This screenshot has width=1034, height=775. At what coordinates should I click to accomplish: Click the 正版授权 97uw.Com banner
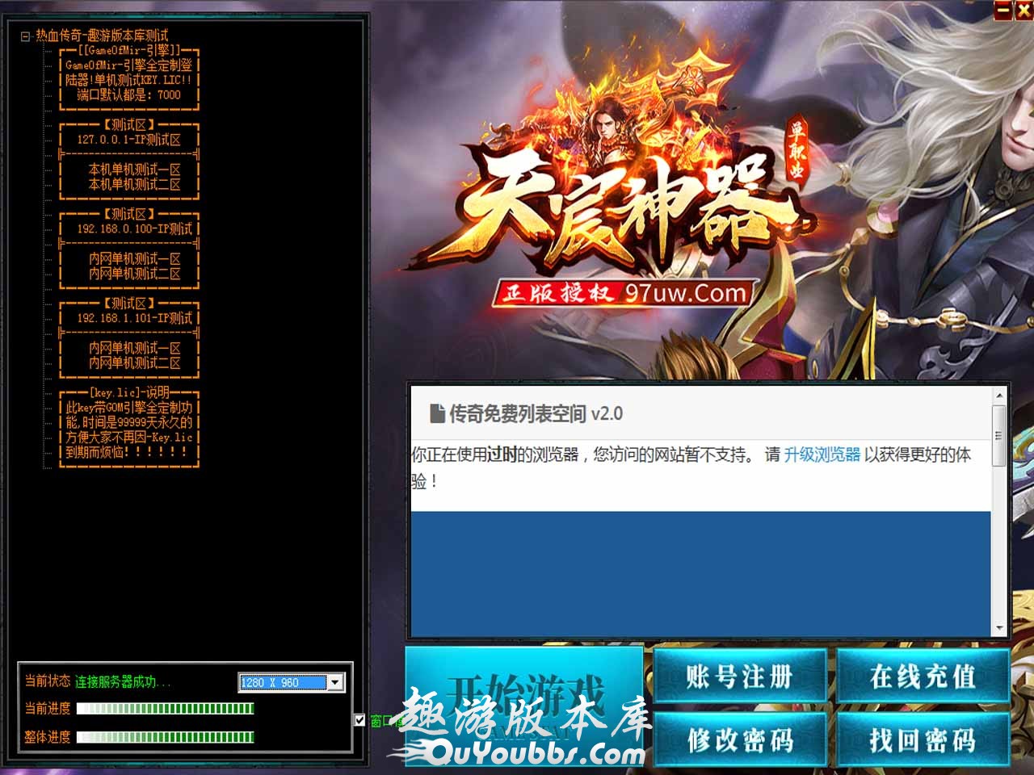click(624, 292)
